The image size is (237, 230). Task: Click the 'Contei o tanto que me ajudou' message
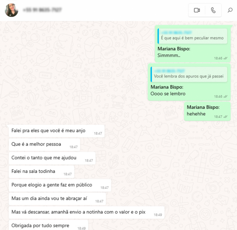click(52, 158)
